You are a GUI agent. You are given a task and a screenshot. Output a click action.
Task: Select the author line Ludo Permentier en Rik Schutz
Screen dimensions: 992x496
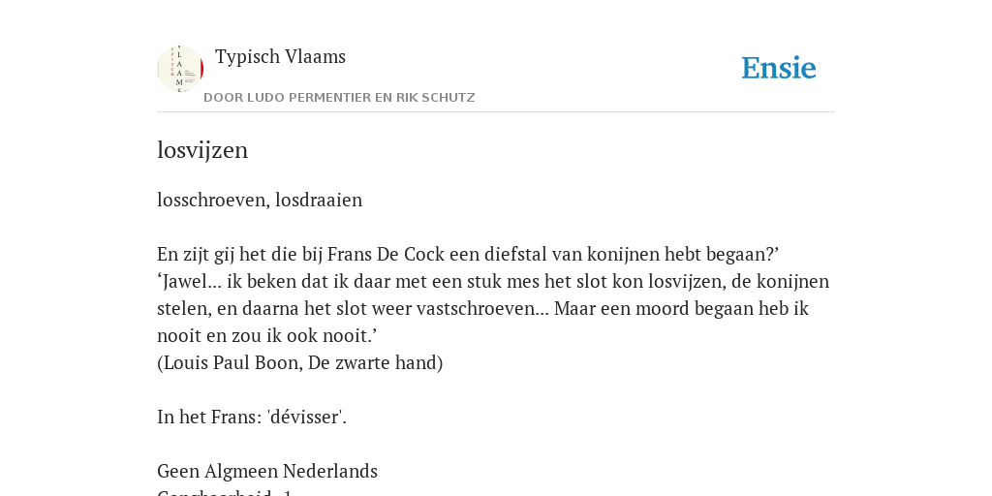339,98
